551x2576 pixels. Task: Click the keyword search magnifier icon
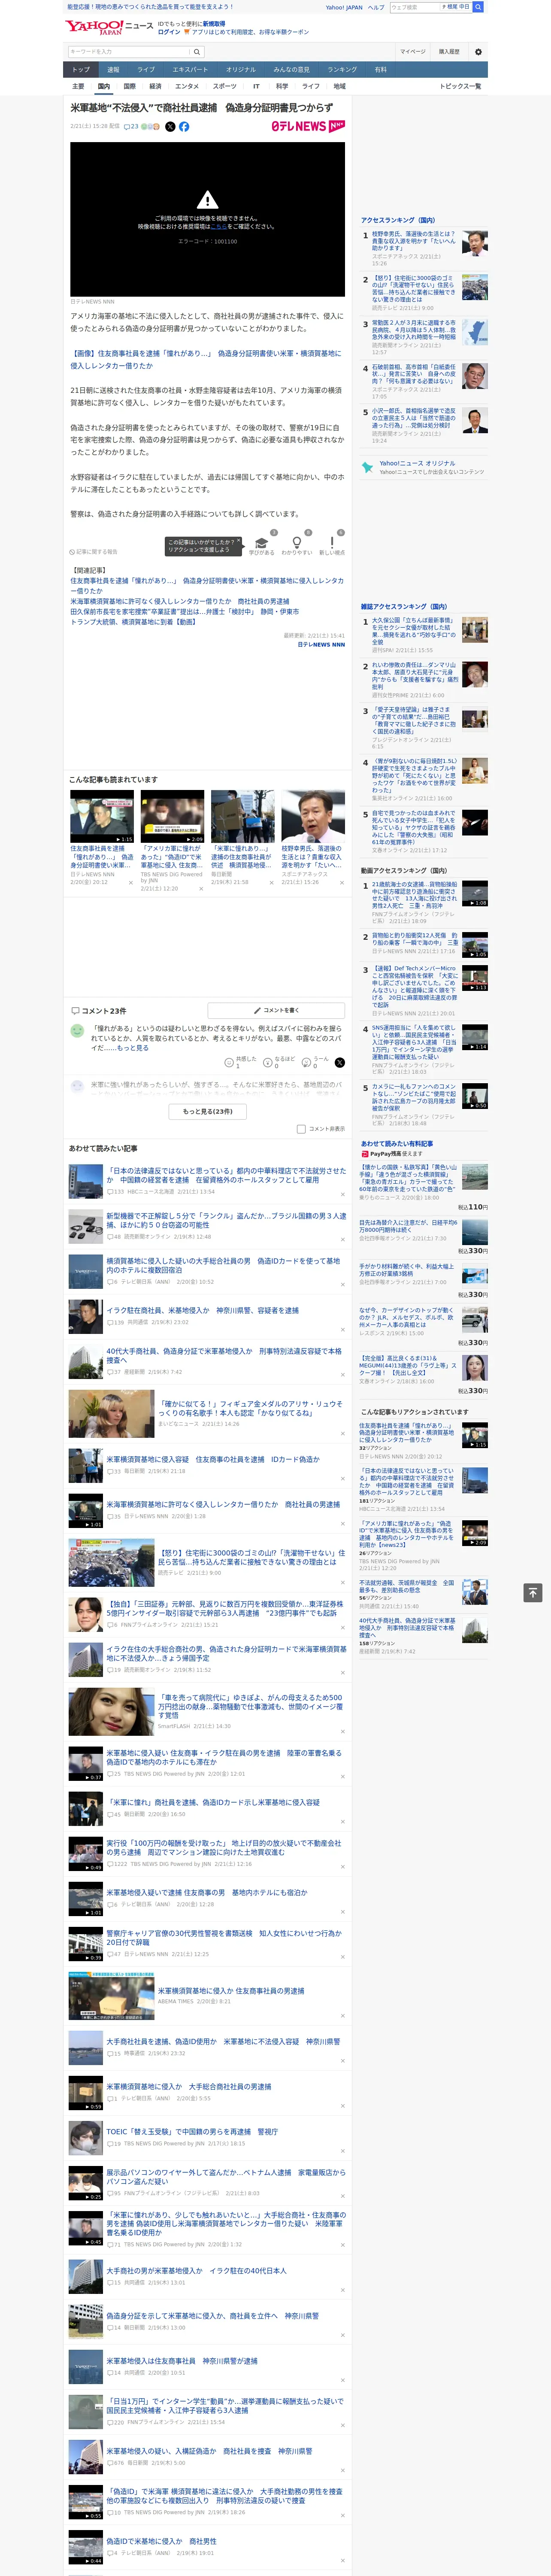pyautogui.click(x=196, y=52)
